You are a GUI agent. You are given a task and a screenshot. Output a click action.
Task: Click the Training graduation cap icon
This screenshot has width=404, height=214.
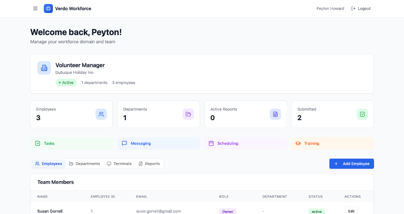(298, 143)
